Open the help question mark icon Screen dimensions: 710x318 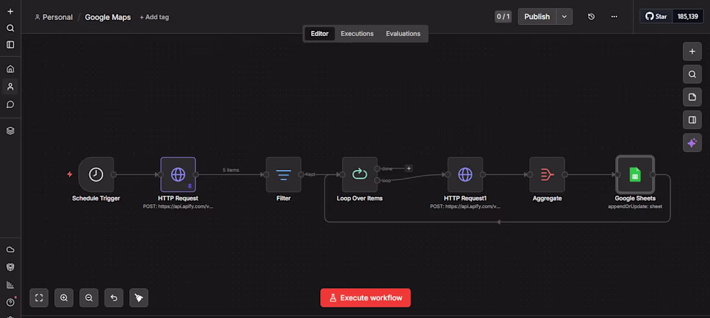tap(10, 302)
